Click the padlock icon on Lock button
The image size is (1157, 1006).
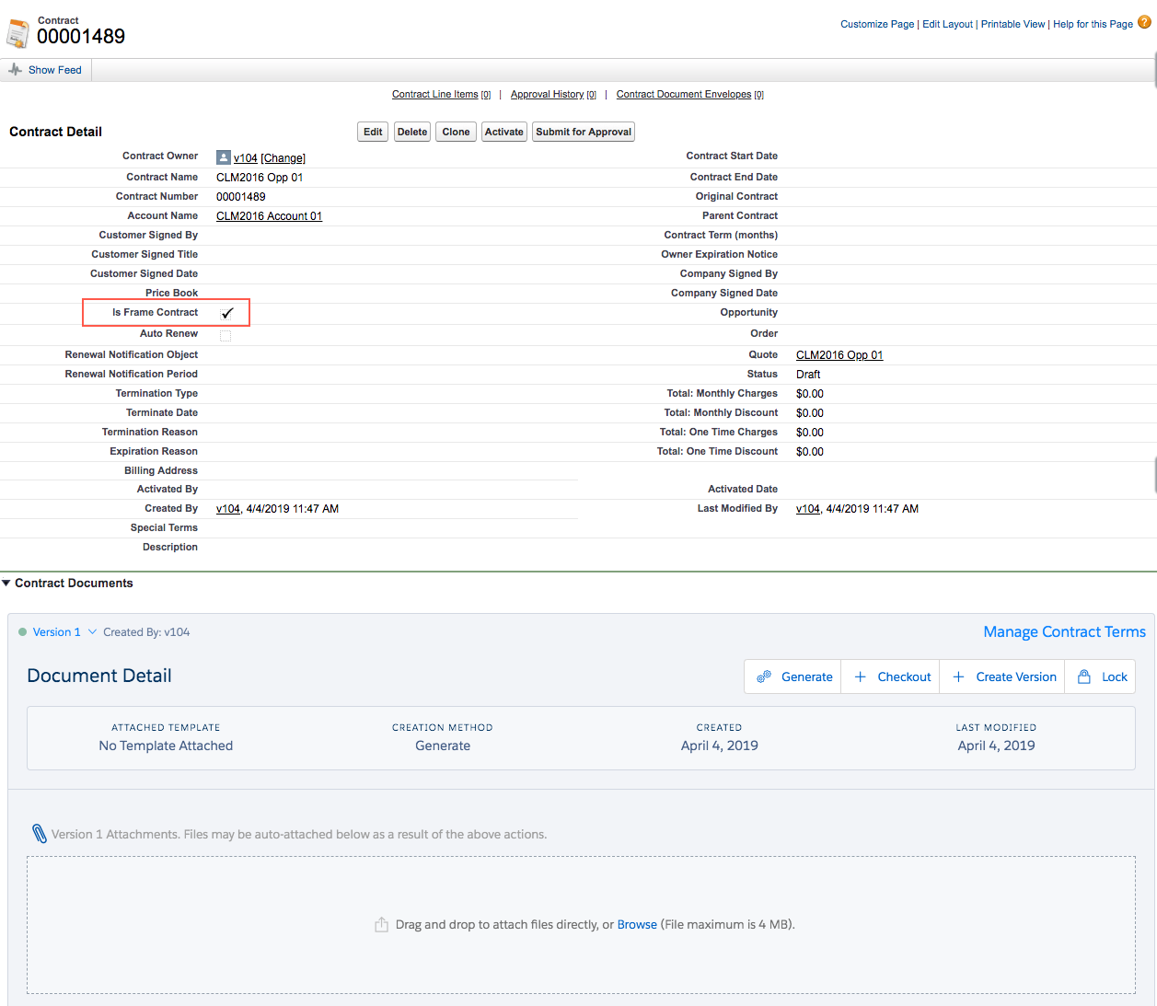pos(1084,676)
